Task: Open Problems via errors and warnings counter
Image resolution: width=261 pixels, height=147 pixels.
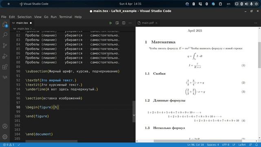Action: [9, 145]
